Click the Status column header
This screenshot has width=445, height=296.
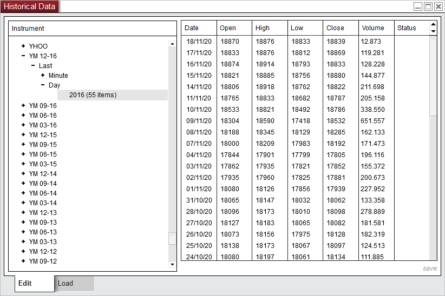(412, 28)
